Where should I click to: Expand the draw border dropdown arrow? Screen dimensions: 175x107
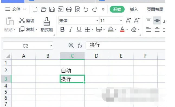coord(104,30)
